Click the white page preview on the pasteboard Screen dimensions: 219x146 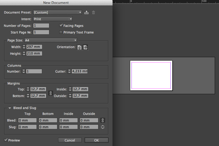coord(151,76)
